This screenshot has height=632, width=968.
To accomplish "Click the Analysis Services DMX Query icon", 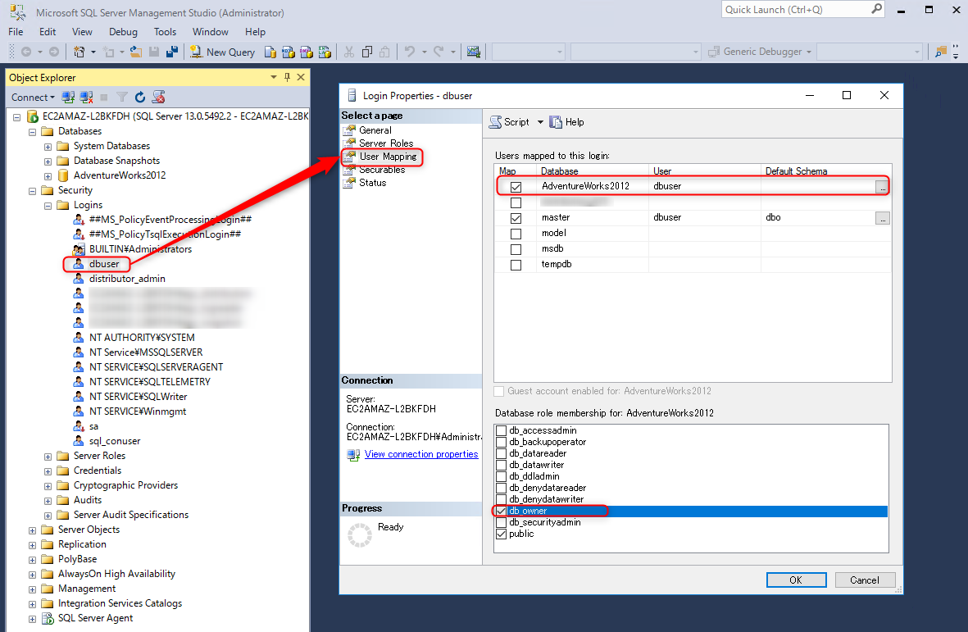I will coord(307,52).
